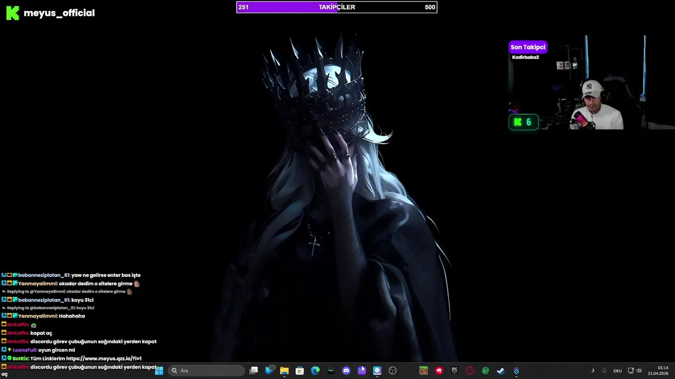Open the black waveform app in taskbar

tap(331, 371)
